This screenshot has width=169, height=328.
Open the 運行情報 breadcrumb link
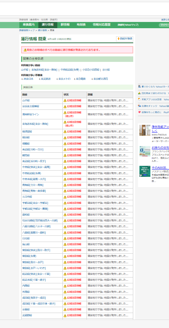(42, 30)
